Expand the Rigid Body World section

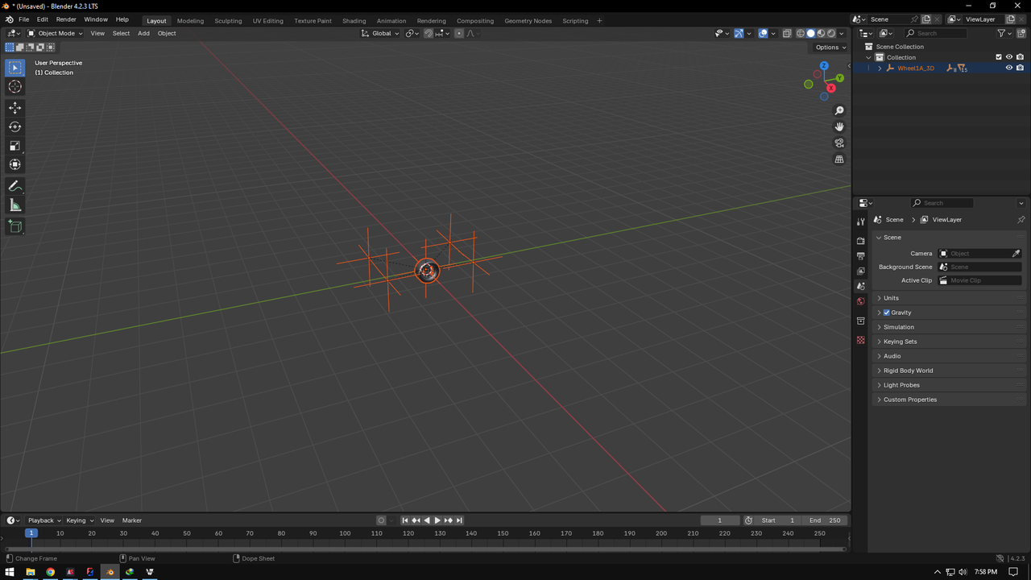coord(909,371)
